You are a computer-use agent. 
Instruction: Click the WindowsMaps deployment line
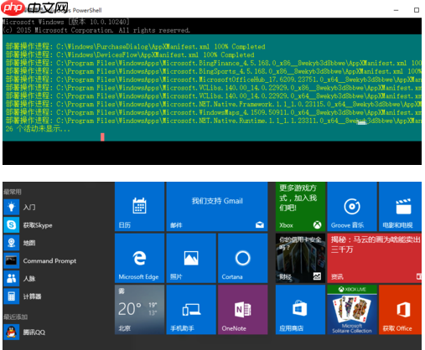coord(214,112)
